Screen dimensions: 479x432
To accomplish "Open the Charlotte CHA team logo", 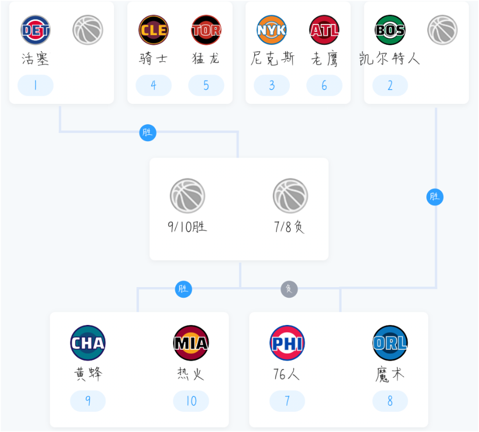I will click(x=88, y=343).
